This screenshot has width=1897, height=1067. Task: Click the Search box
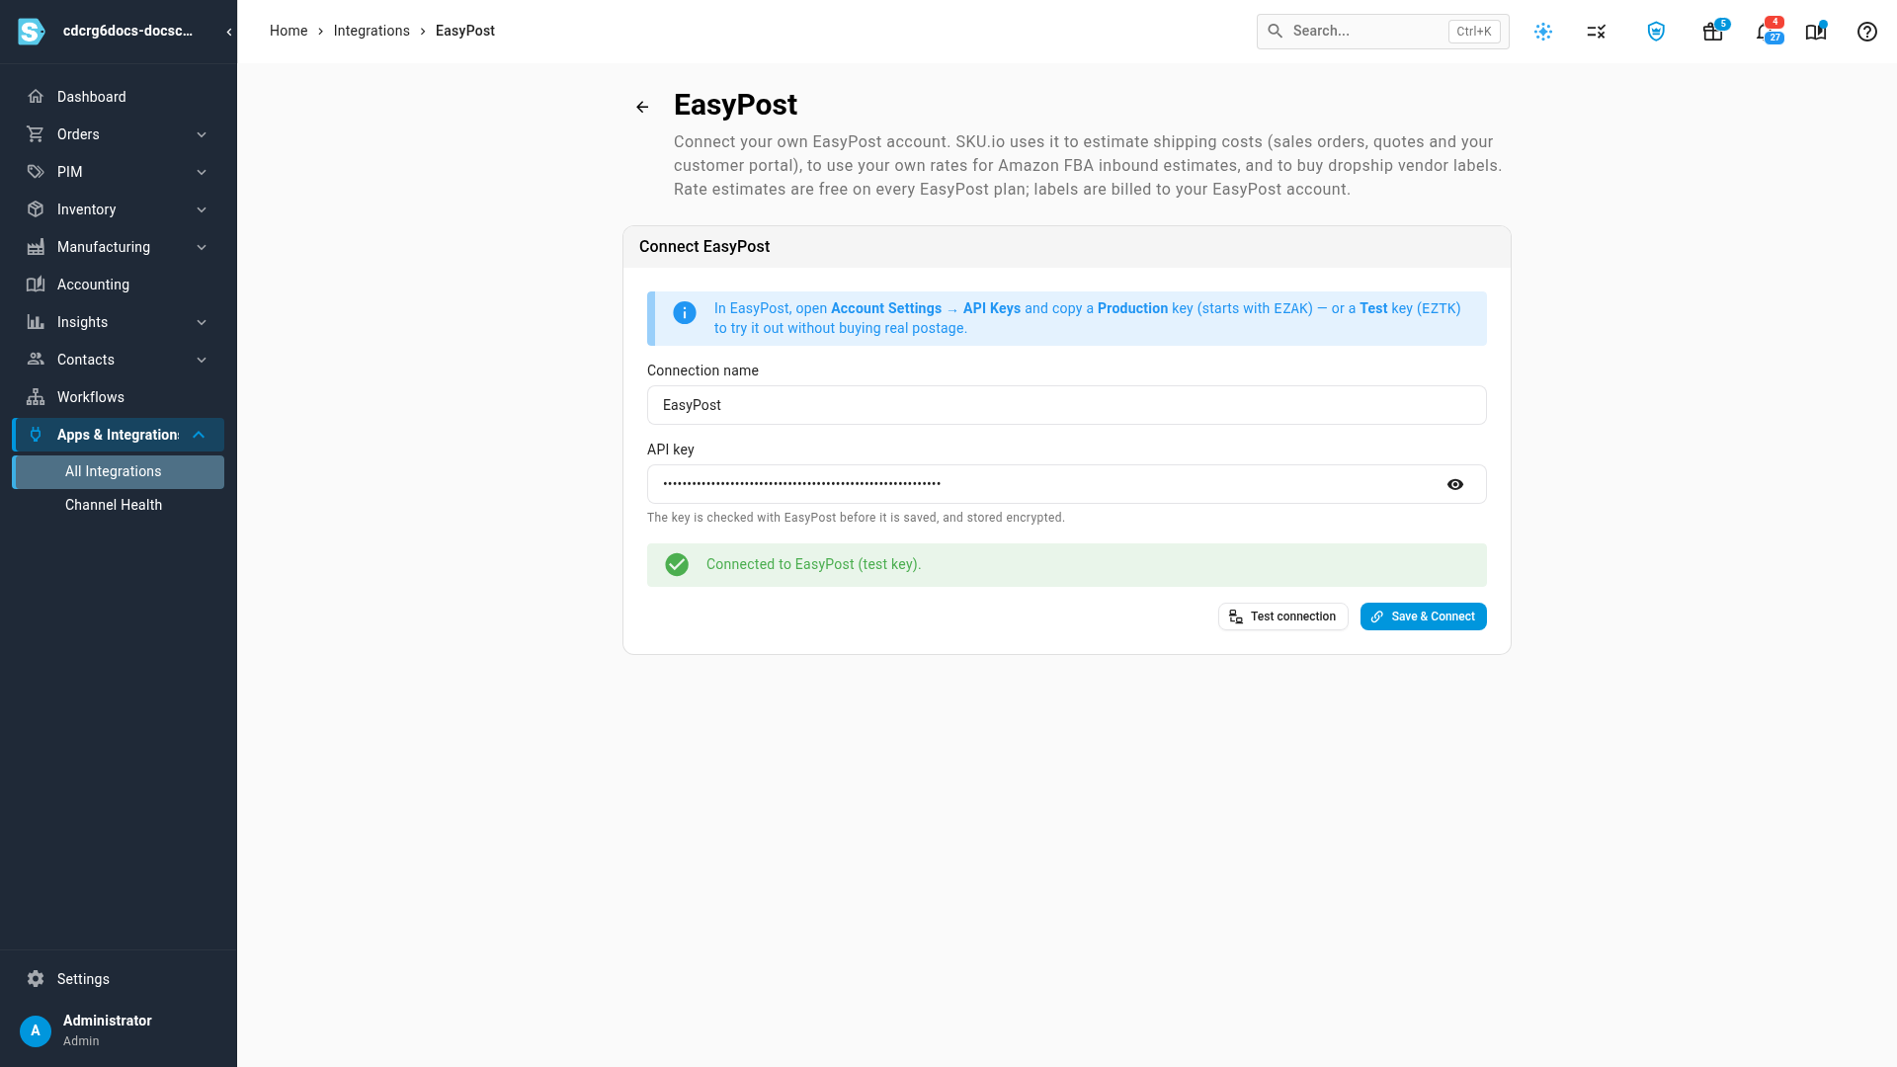pyautogui.click(x=1382, y=32)
